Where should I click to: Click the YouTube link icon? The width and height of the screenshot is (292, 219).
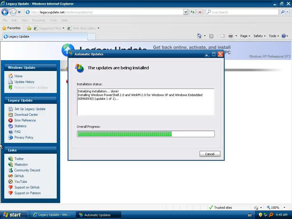(x=11, y=182)
